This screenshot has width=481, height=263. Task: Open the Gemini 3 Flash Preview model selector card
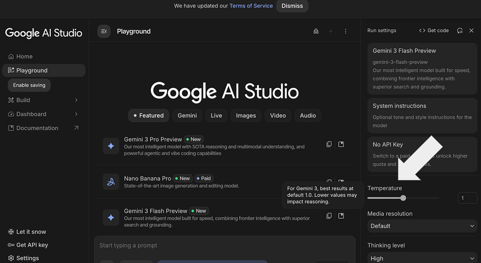[x=422, y=69]
